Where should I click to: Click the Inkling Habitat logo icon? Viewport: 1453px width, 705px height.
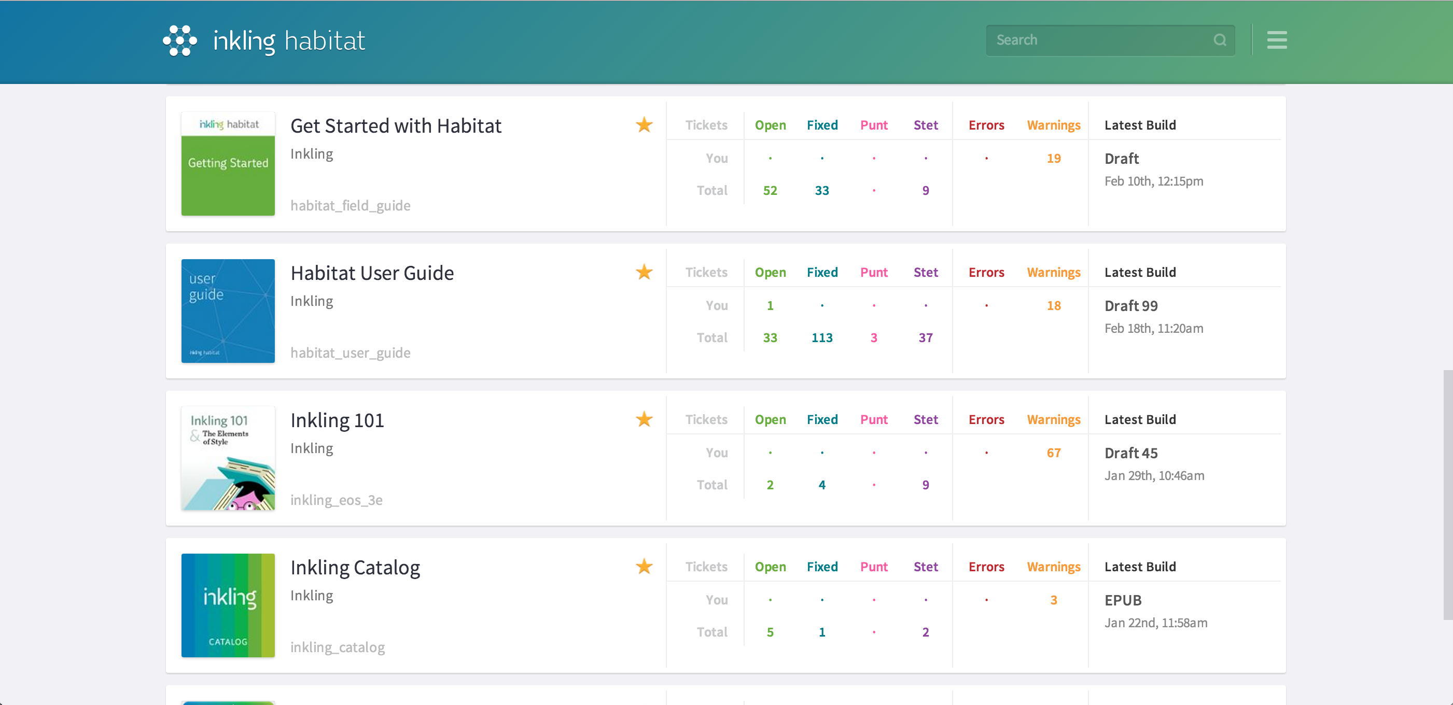180,40
